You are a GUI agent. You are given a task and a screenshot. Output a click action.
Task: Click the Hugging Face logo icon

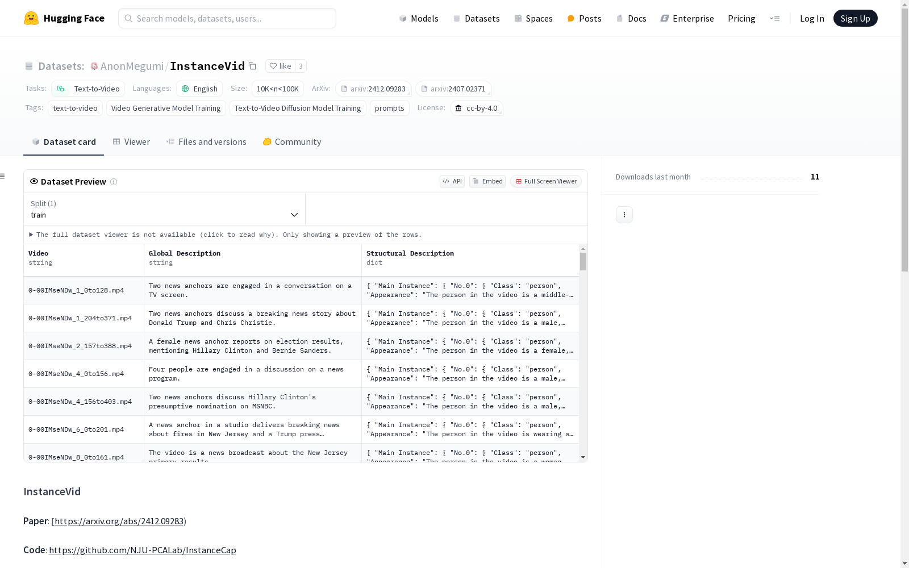[31, 18]
